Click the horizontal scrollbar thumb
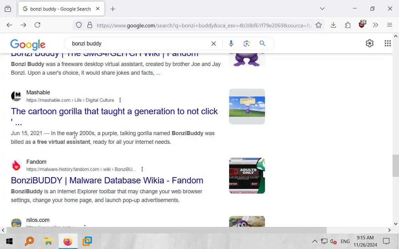Image resolution: width=399 pixels, height=249 pixels. coord(166,230)
